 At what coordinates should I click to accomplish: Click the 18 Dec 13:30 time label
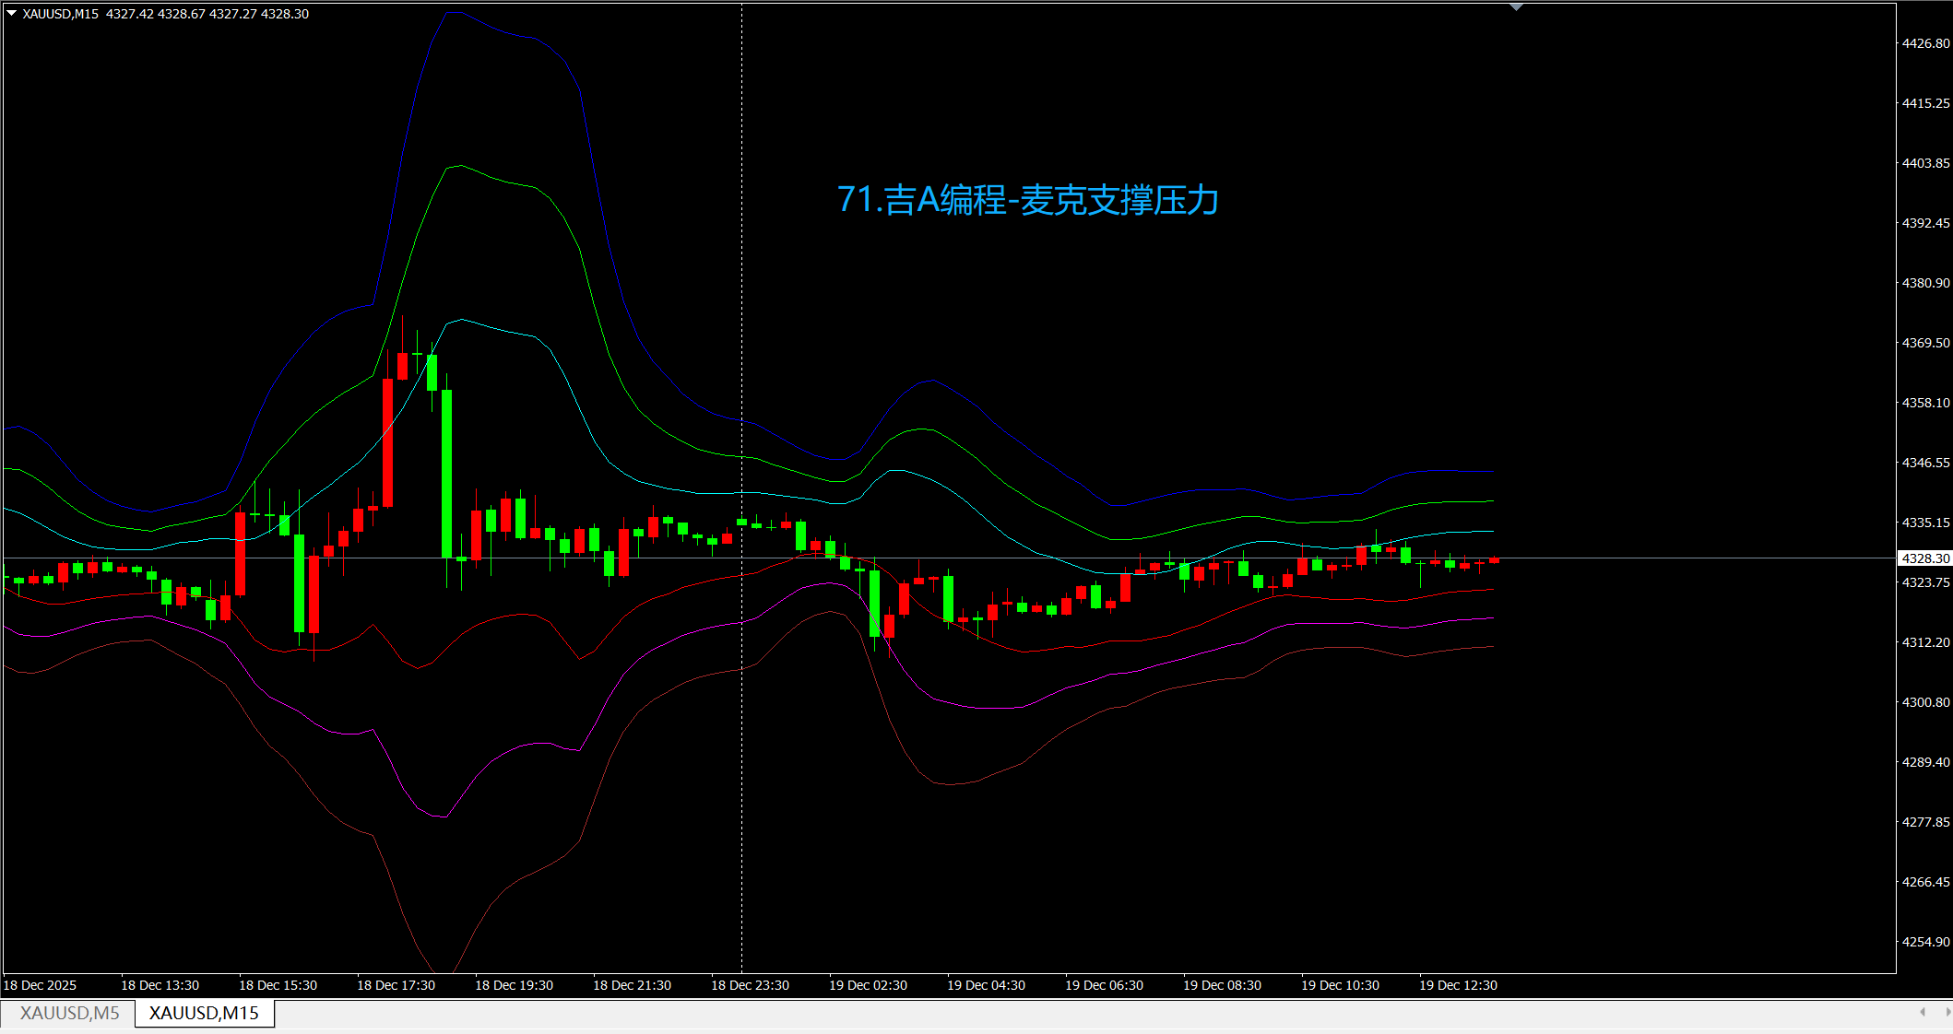[160, 985]
